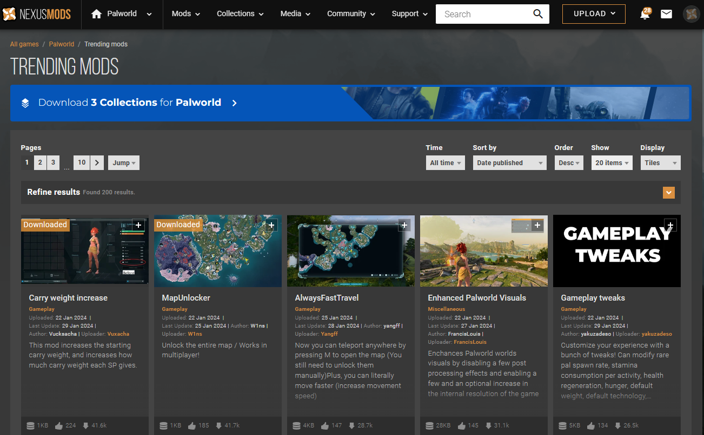Click download arrow icon for Carry weight increase
The image size is (704, 435).
pos(85,426)
